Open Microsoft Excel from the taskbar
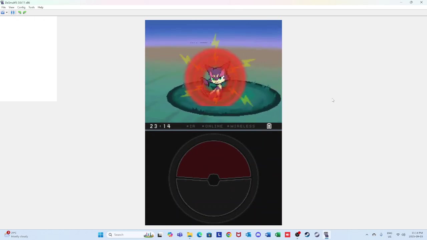427x240 pixels. point(278,235)
